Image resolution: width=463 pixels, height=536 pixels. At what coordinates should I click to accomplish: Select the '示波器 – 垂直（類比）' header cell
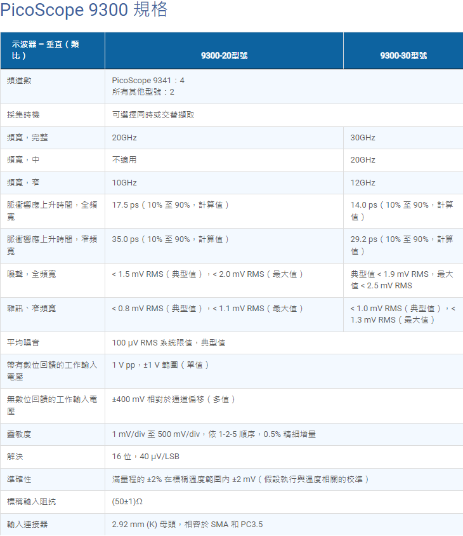tap(53, 51)
